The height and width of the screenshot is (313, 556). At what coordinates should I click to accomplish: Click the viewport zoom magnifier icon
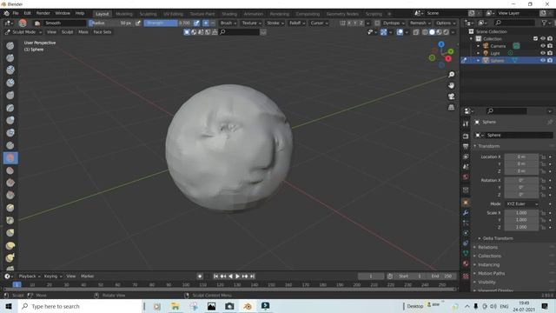point(451,75)
